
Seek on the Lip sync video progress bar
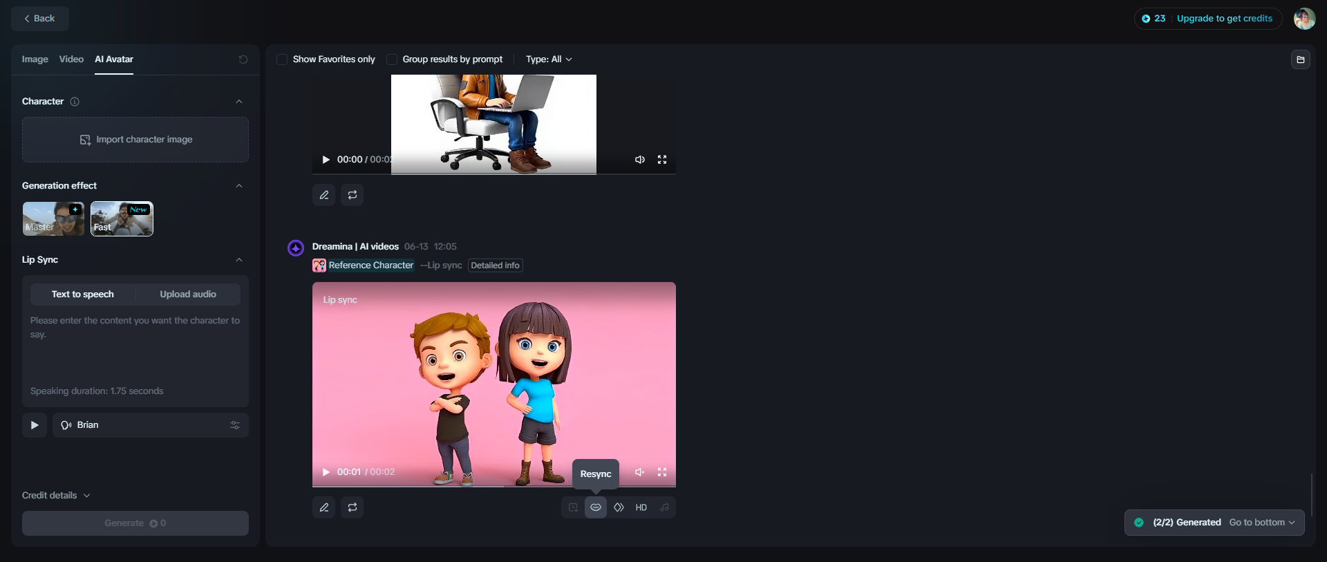coord(494,486)
